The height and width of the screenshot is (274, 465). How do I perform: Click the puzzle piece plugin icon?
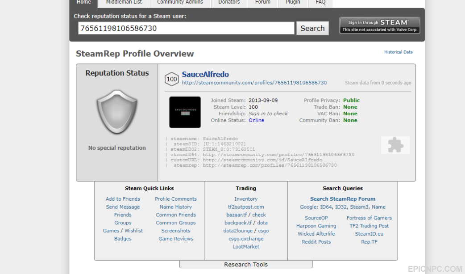395,145
